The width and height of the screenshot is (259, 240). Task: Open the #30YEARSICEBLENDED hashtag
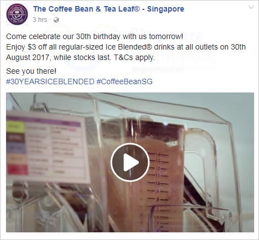(x=50, y=81)
